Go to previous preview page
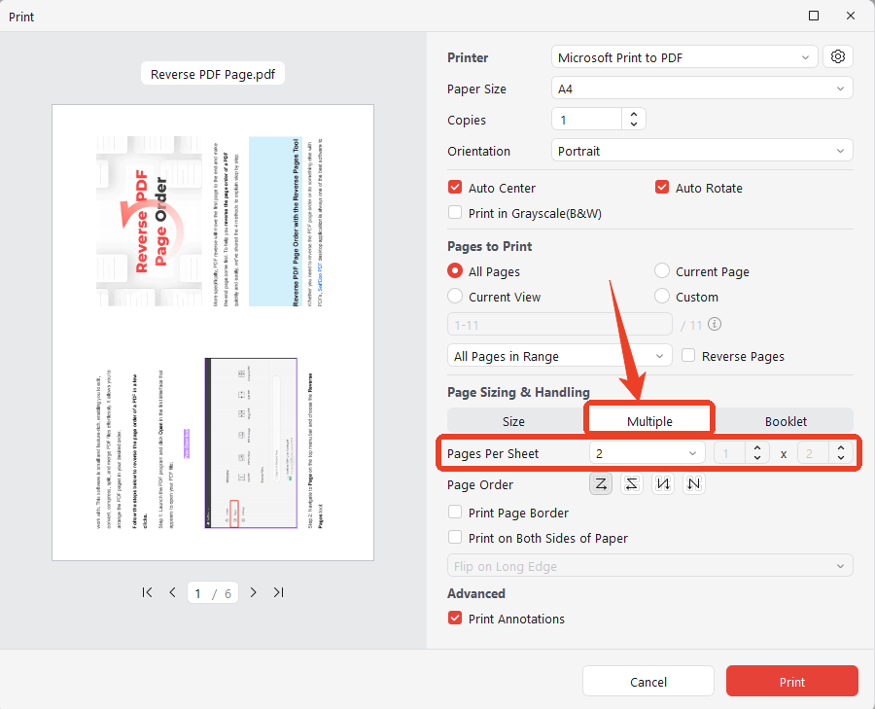The height and width of the screenshot is (709, 875). pos(172,592)
